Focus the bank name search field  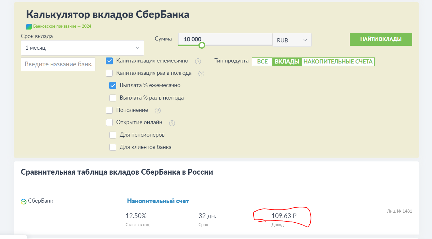58,64
